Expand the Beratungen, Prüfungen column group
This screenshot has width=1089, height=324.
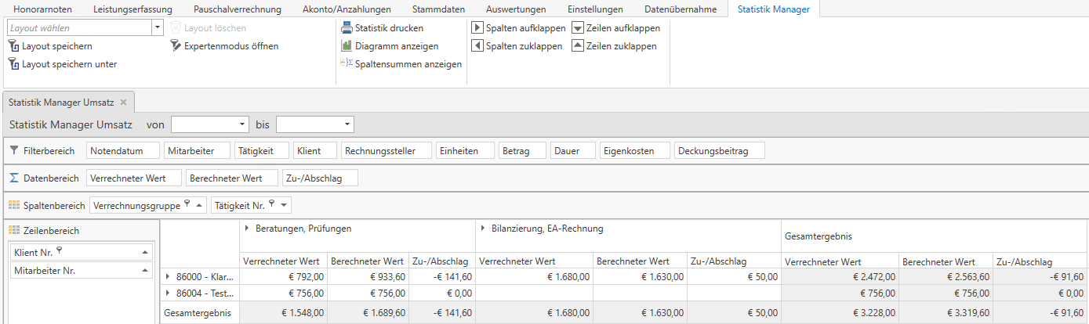(247, 229)
